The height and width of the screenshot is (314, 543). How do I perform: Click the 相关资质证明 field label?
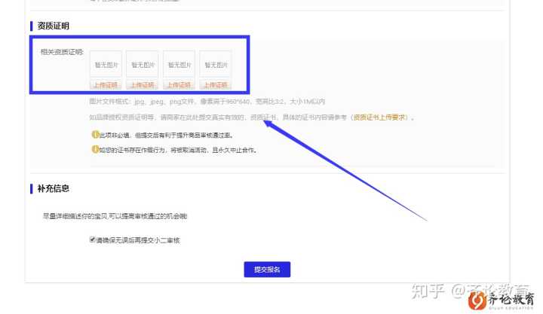(x=63, y=52)
